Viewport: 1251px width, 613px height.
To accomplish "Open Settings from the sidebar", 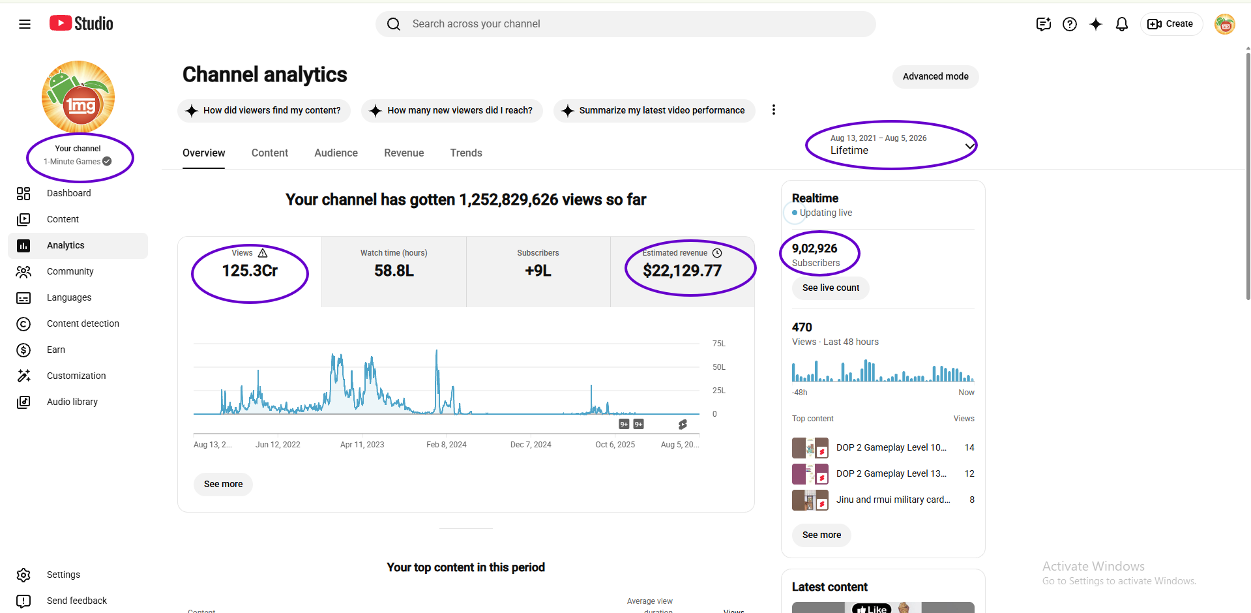I will pyautogui.click(x=78, y=575).
